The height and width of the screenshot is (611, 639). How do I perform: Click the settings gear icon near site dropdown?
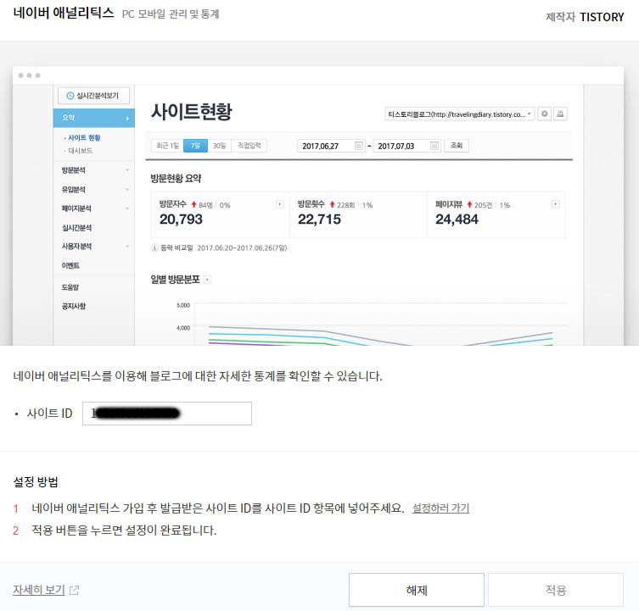coord(545,114)
